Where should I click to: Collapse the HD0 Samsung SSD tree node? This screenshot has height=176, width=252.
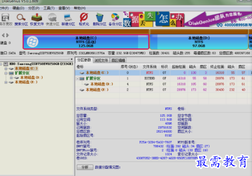click(x=1, y=64)
